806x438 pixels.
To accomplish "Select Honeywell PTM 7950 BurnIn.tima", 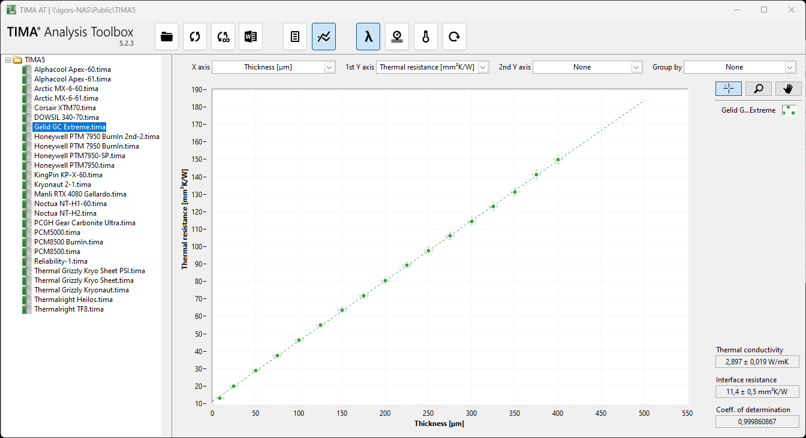I will 86,146.
